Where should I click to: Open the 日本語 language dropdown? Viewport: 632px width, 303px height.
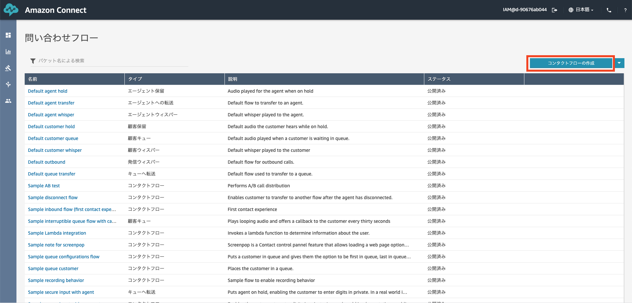pyautogui.click(x=584, y=10)
